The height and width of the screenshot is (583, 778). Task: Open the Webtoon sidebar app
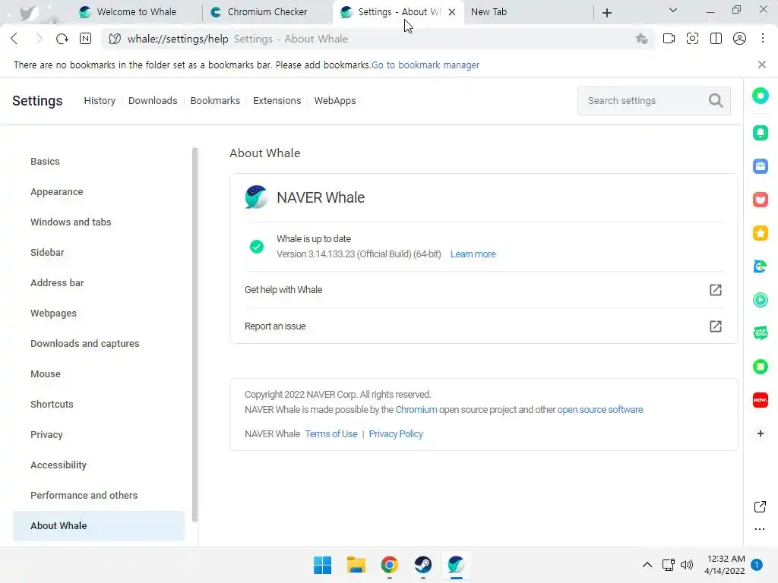(760, 333)
